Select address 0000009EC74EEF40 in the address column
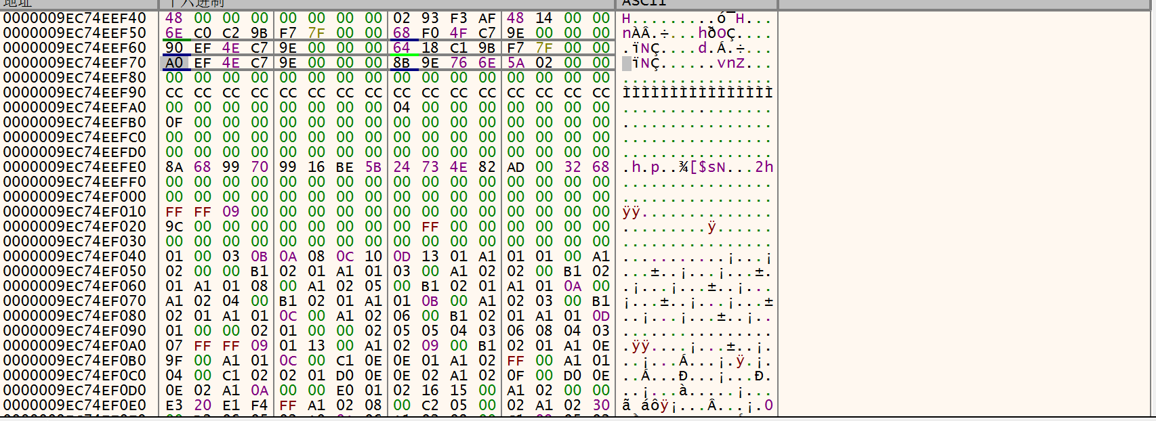 click(75, 18)
